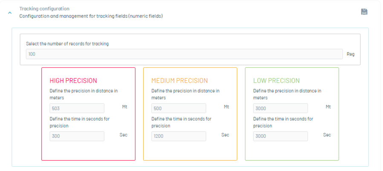Click the LOW PRECISION heading
Screen dimensions: 383x171
pos(276,81)
